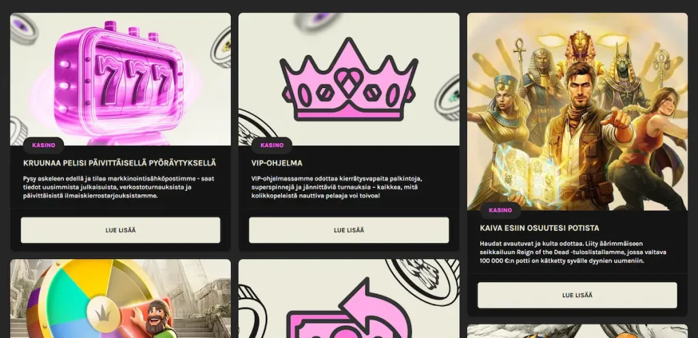The image size is (698, 338).
Task: Click the VIP program description paragraph
Action: (x=337, y=187)
